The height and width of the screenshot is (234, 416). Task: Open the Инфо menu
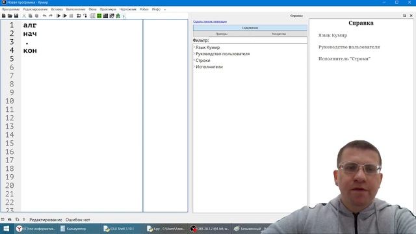(156, 9)
